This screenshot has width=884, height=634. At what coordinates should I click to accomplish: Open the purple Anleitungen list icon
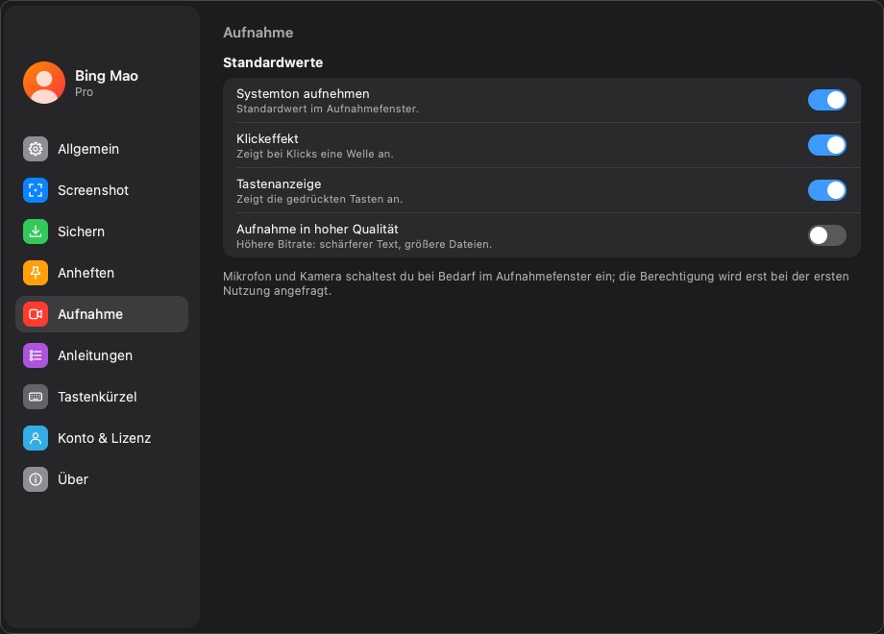click(36, 355)
